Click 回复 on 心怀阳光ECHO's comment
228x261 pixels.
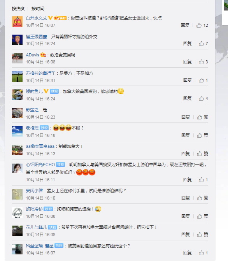pos(188,180)
